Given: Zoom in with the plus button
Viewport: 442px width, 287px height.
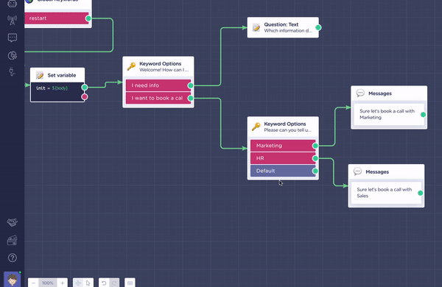Looking at the screenshot, I should [x=63, y=283].
